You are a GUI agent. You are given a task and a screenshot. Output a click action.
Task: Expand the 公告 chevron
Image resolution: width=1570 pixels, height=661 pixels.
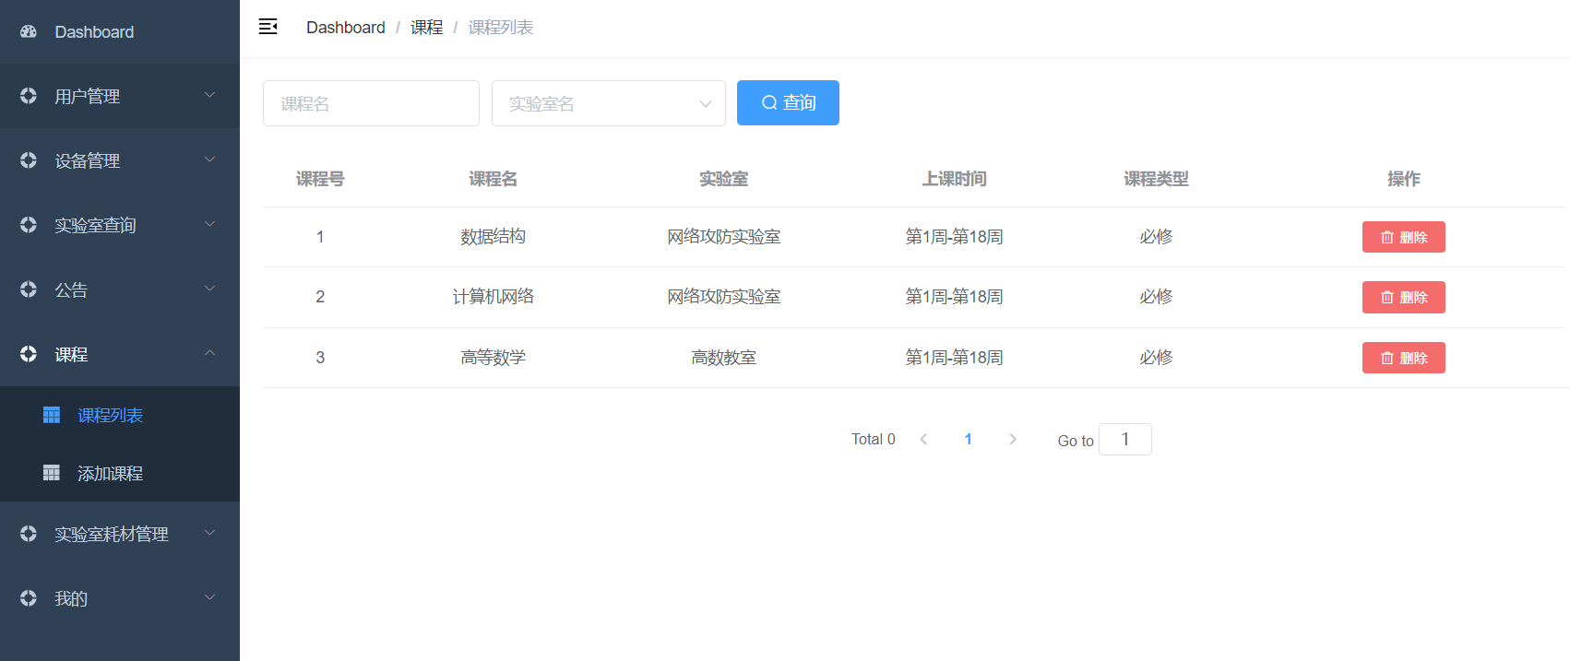tap(210, 289)
